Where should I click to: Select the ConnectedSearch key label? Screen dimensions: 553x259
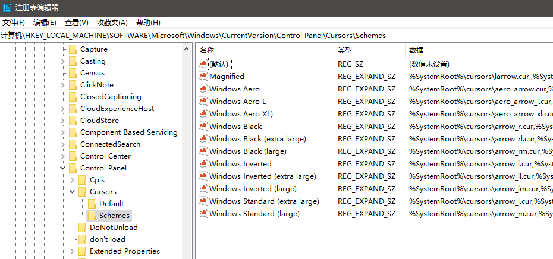(x=110, y=144)
